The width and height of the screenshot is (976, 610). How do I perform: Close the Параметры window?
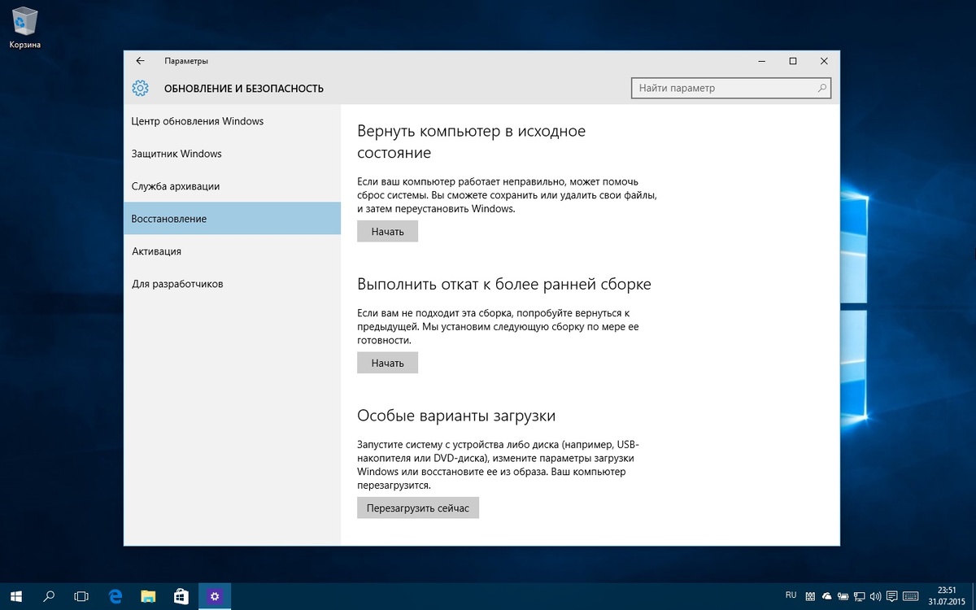click(825, 61)
